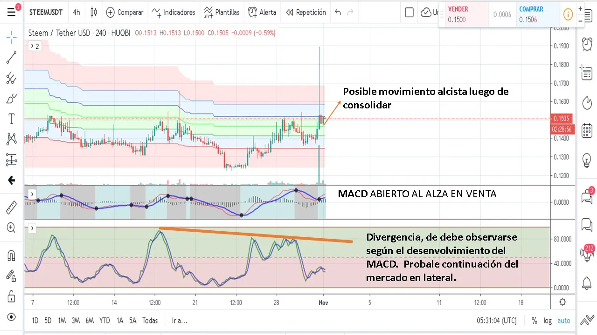597x335 pixels.
Task: Select the prediction and measurement tool
Action: (x=11, y=160)
